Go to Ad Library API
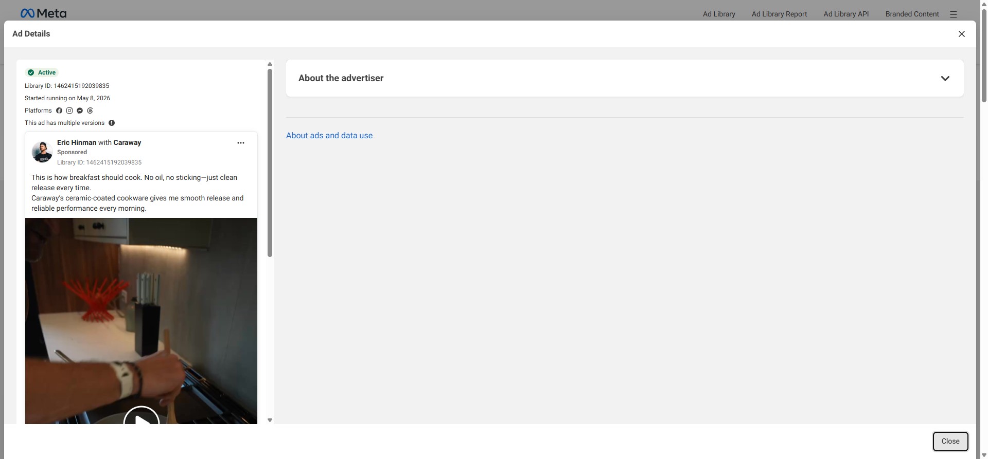This screenshot has height=459, width=988. pos(846,14)
